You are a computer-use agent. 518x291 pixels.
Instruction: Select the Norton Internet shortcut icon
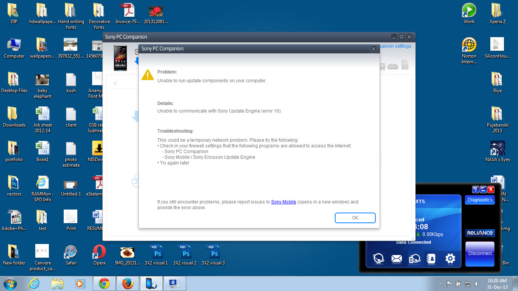(469, 51)
